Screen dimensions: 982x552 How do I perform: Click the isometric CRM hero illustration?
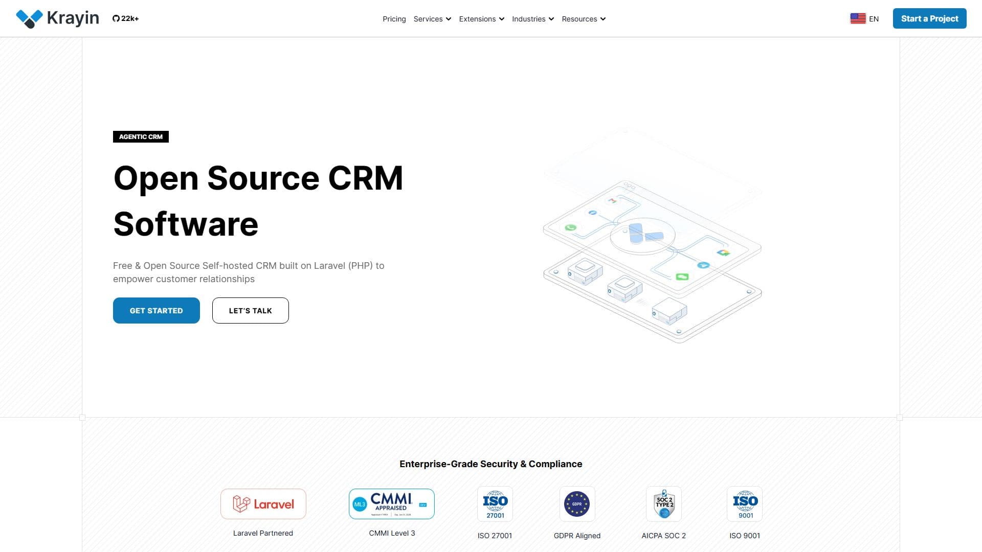click(653, 236)
